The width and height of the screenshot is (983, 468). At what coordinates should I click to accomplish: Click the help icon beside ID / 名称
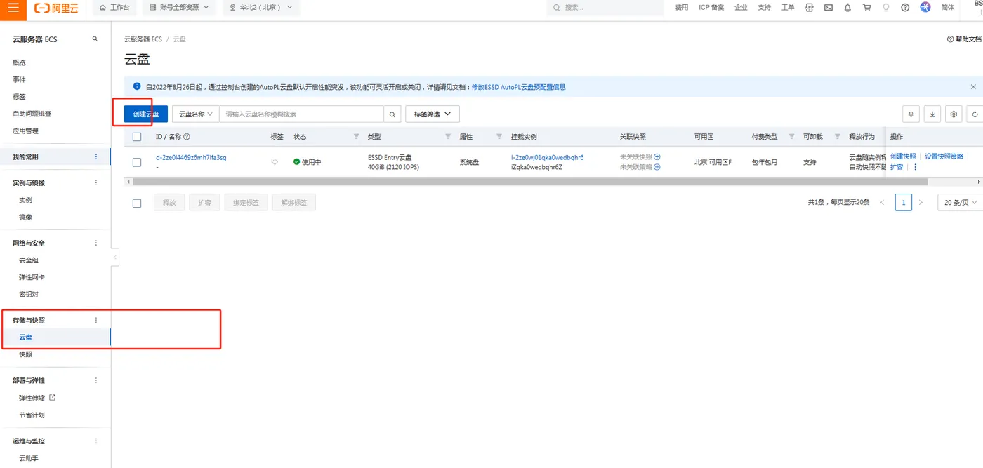tap(187, 137)
